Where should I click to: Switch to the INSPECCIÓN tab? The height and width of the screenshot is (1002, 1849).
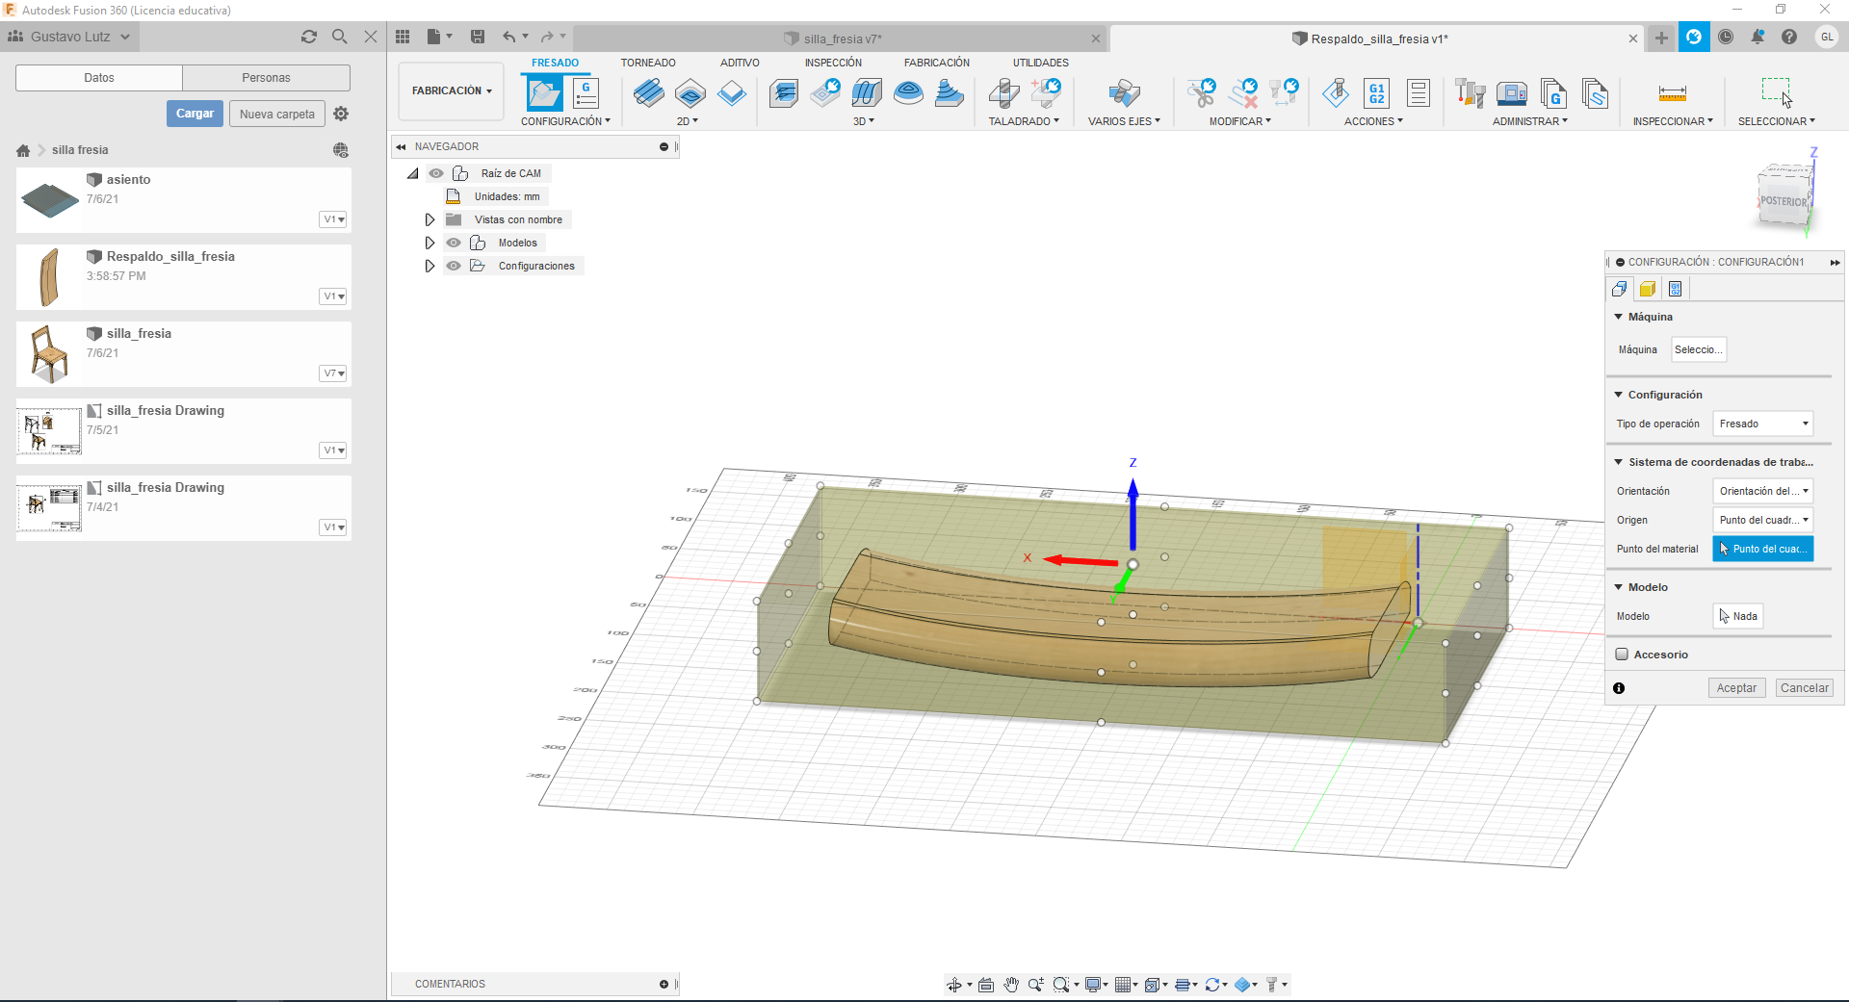tap(833, 63)
